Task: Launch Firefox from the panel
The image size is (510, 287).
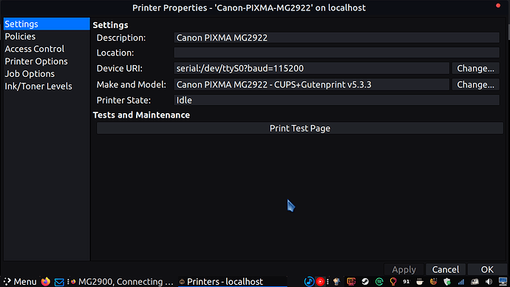Action: tap(46, 282)
